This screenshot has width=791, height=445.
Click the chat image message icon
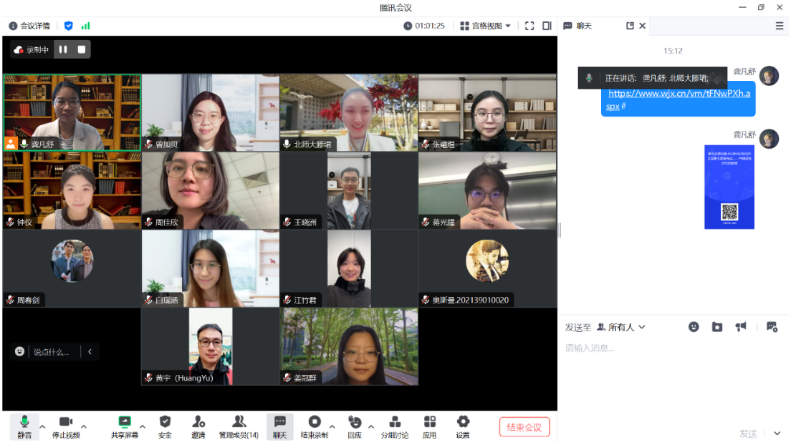pyautogui.click(x=772, y=327)
